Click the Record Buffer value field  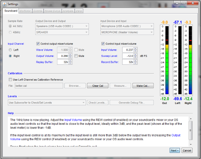[x=128, y=62]
